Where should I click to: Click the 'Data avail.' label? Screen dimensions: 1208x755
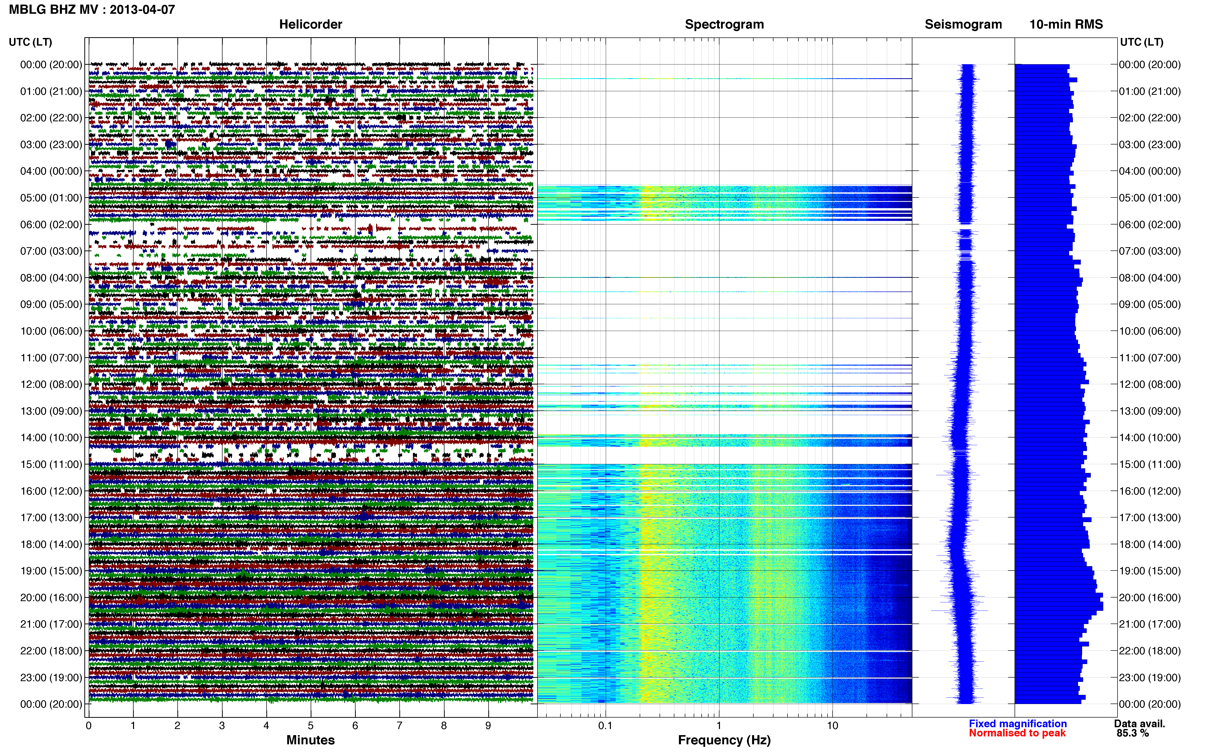(x=1140, y=724)
